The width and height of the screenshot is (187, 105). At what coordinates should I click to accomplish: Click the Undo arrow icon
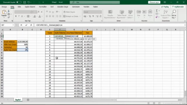[x=28, y=2]
